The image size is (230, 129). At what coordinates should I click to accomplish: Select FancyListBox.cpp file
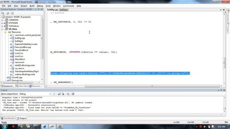coord(23,47)
